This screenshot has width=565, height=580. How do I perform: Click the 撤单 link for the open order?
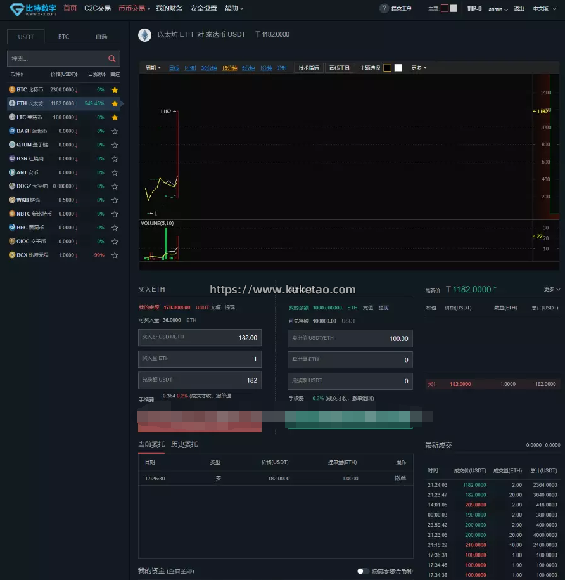(400, 479)
